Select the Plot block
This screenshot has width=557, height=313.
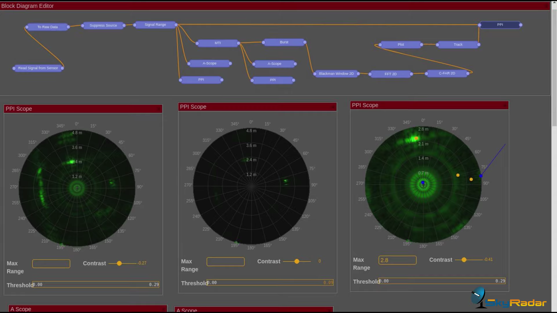[x=401, y=45]
